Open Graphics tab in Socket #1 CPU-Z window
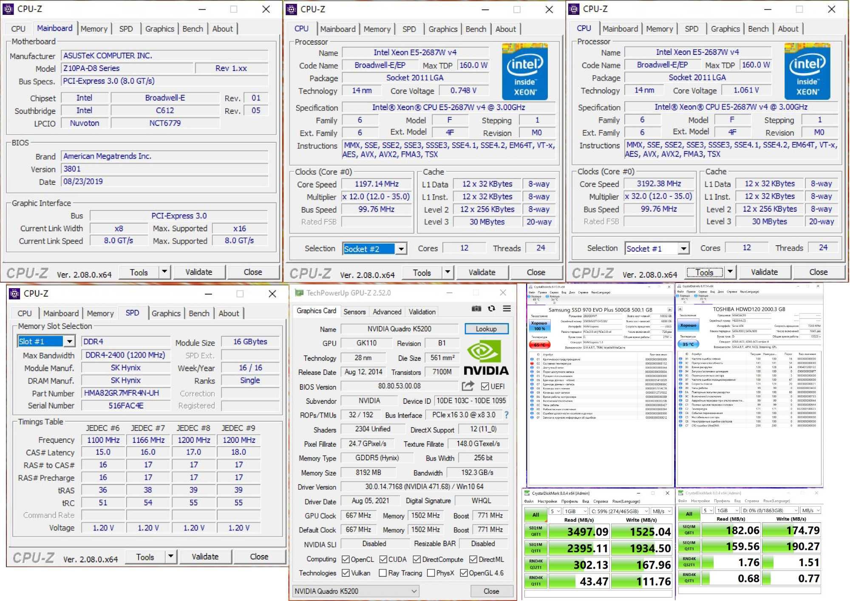850x601 pixels. click(x=725, y=28)
